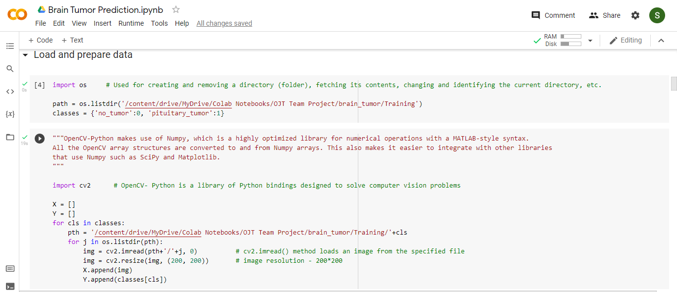Click the 'Y = []' line
677x292 pixels.
[x=64, y=214]
